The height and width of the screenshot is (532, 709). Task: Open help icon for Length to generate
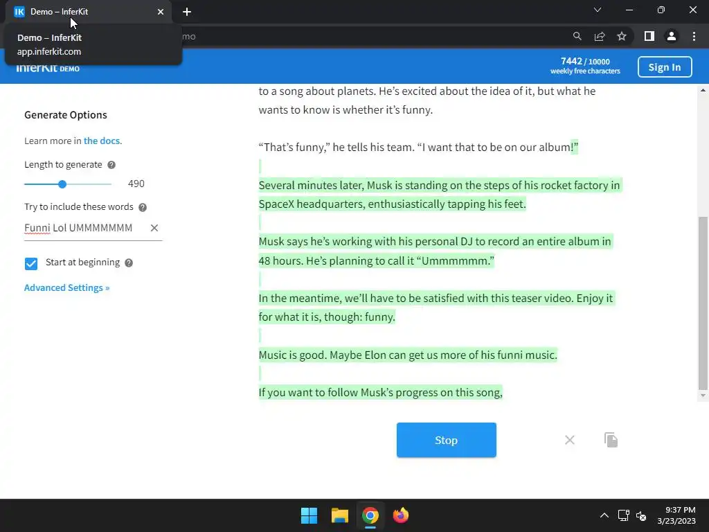click(x=111, y=165)
